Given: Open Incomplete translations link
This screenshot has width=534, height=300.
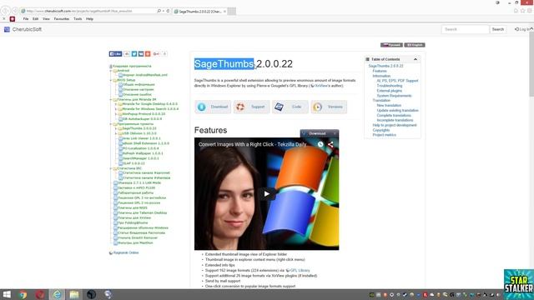Looking at the screenshot, I should 395,120.
